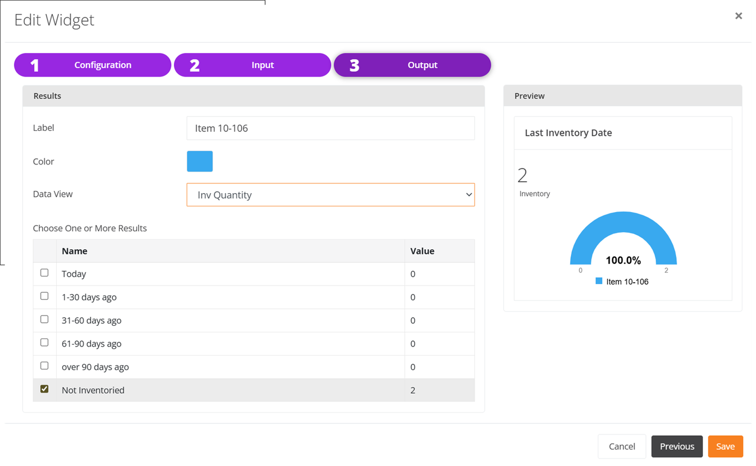Image resolution: width=756 pixels, height=466 pixels.
Task: Click the 'Today' row name
Action: pos(74,274)
